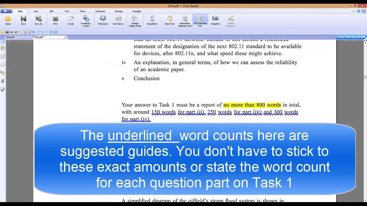367x206 pixels.
Task: Use the SnapShot tool
Action: click(215, 21)
